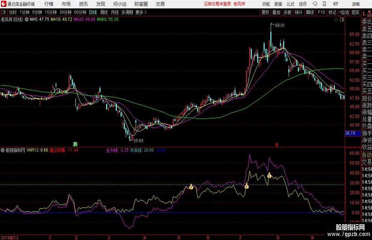Click the VAR12: 0.66 indicator value
This screenshot has width=372, height=240.
coord(37,150)
